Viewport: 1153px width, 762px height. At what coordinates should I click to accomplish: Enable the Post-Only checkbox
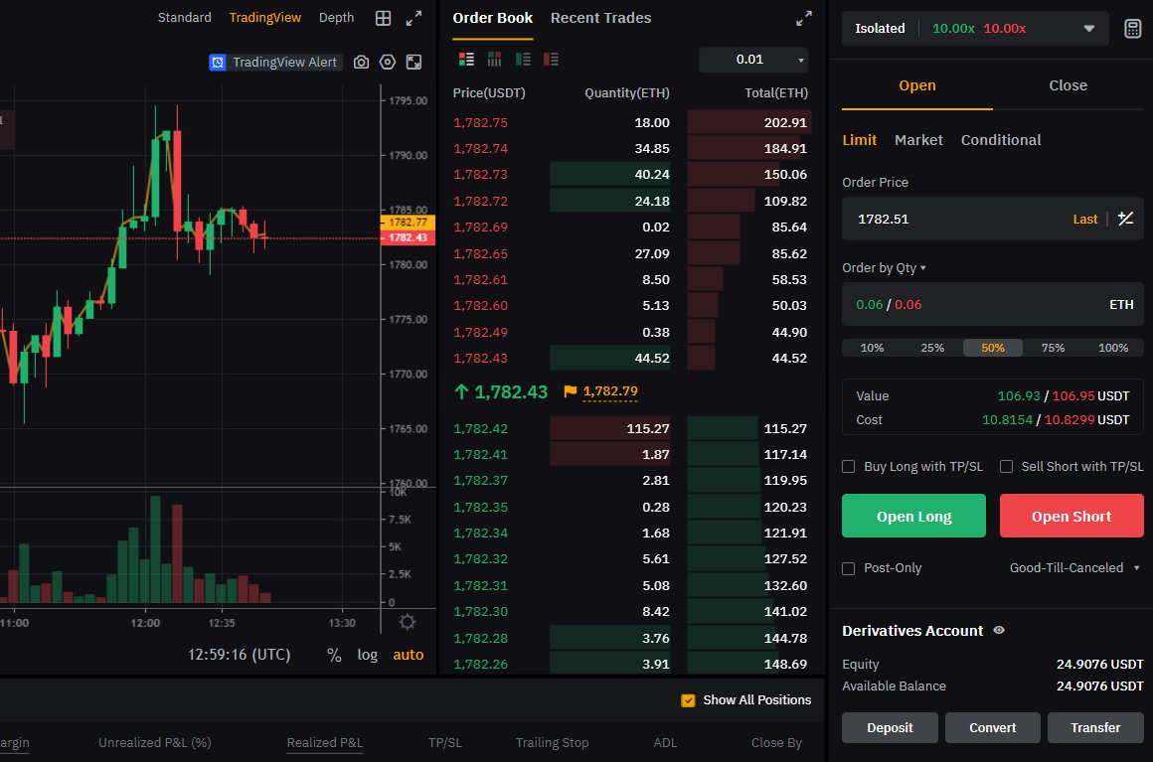click(x=849, y=568)
